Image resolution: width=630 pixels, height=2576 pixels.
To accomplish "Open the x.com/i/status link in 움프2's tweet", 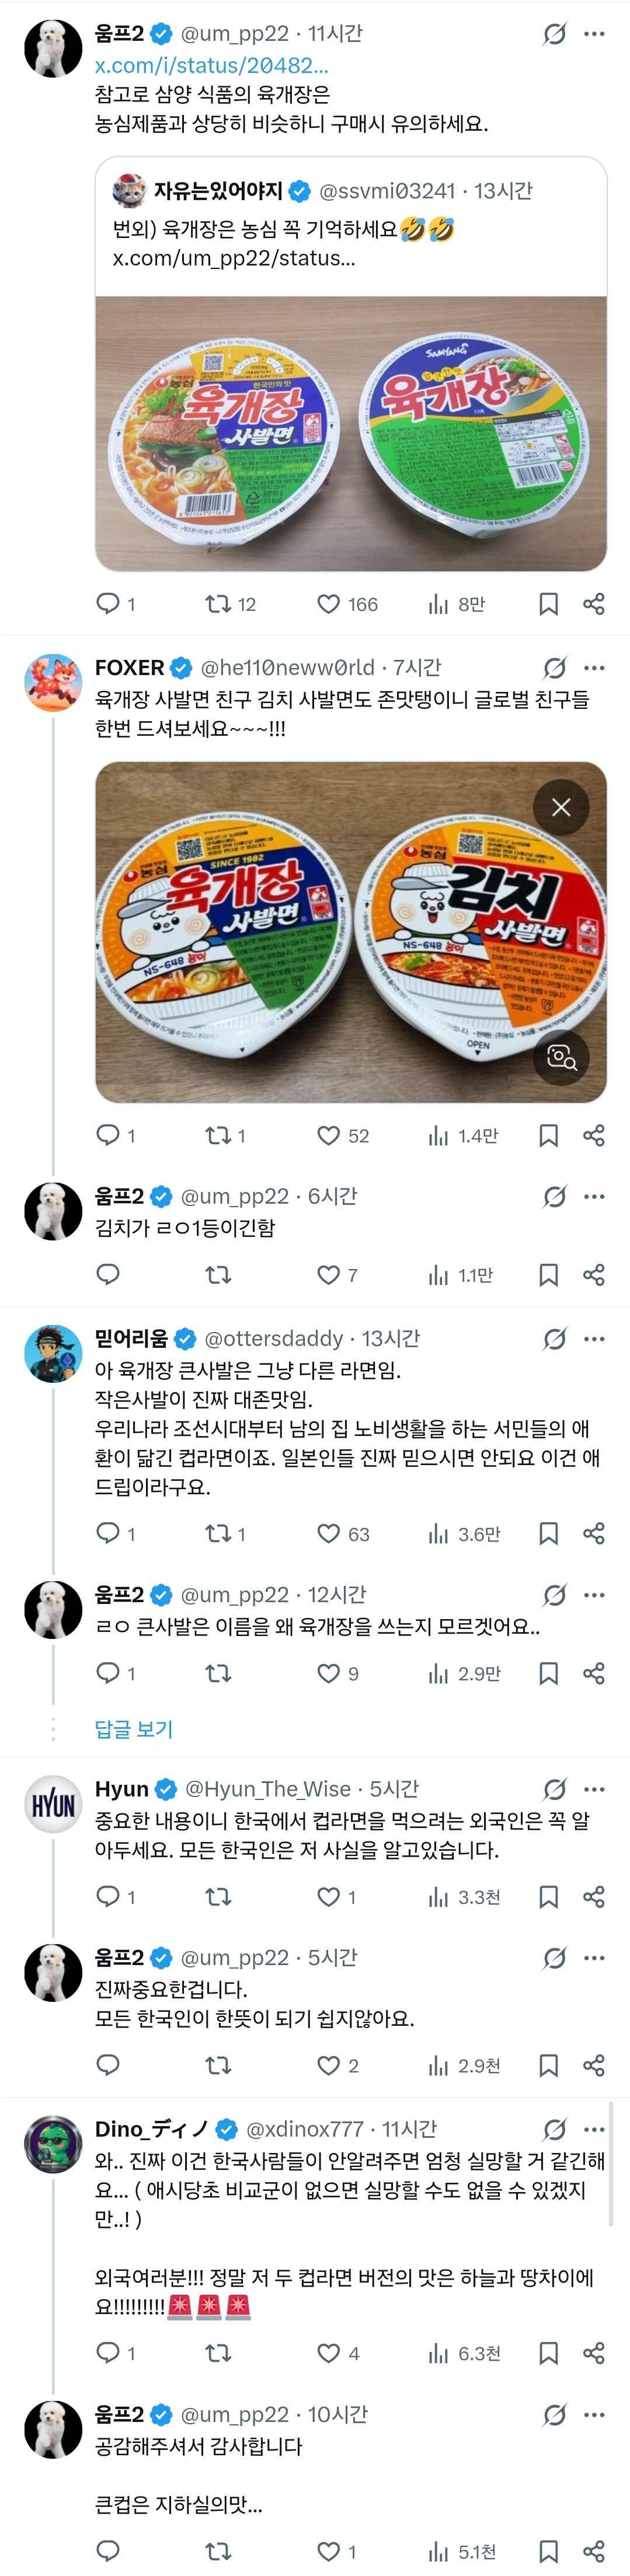I will [x=211, y=65].
